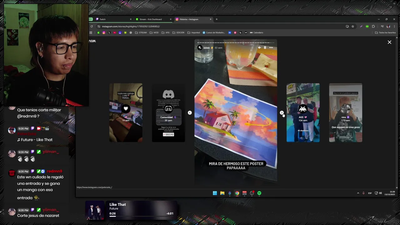
Task: Click the 'Future - Like That' chat message
Action: (35, 140)
